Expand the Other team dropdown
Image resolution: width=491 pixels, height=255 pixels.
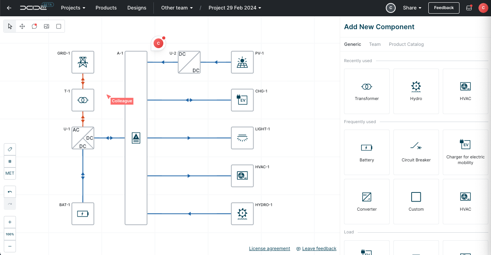tap(177, 8)
